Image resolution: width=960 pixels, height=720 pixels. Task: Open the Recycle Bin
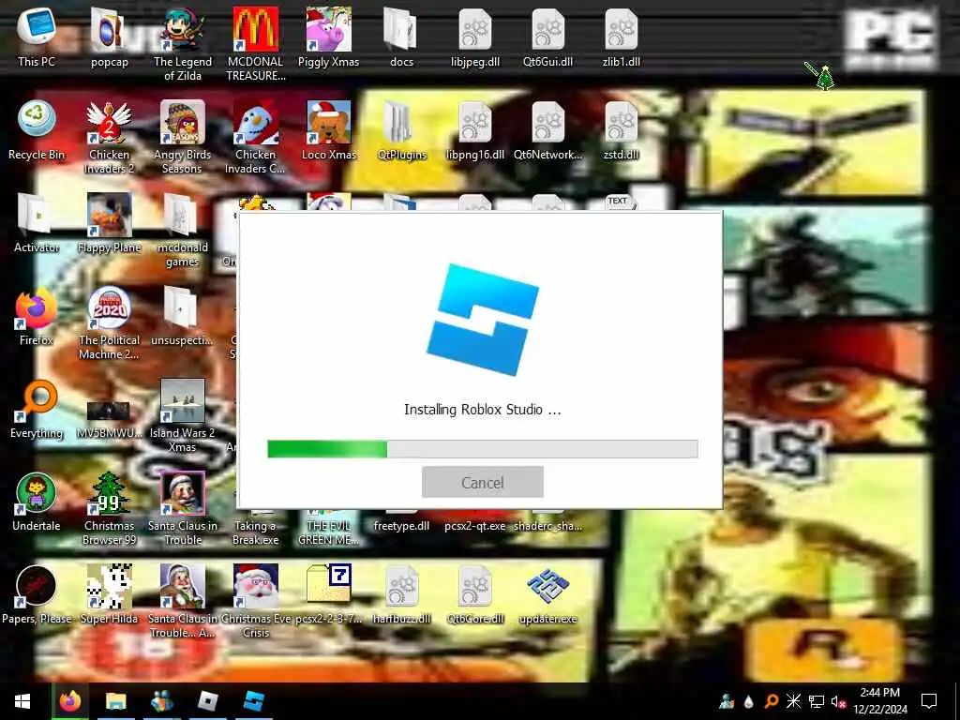pyautogui.click(x=37, y=129)
